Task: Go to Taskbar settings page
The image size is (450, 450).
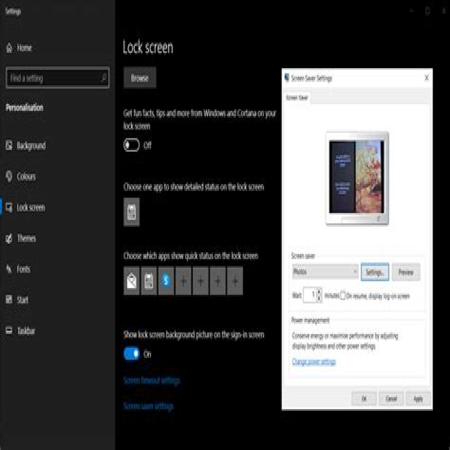Action: click(x=26, y=331)
